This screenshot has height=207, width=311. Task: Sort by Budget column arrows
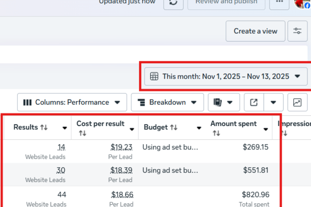(x=174, y=127)
